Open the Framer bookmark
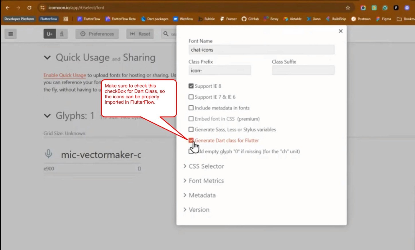The height and width of the screenshot is (250, 415). (x=228, y=19)
